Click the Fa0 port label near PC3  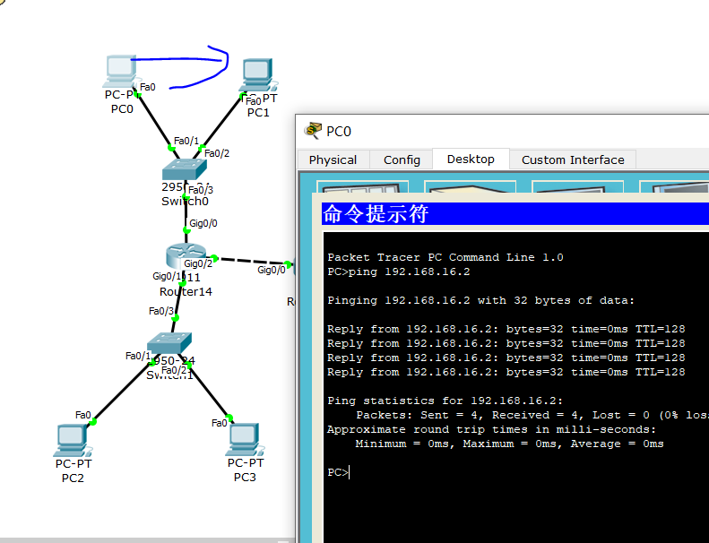[220, 423]
